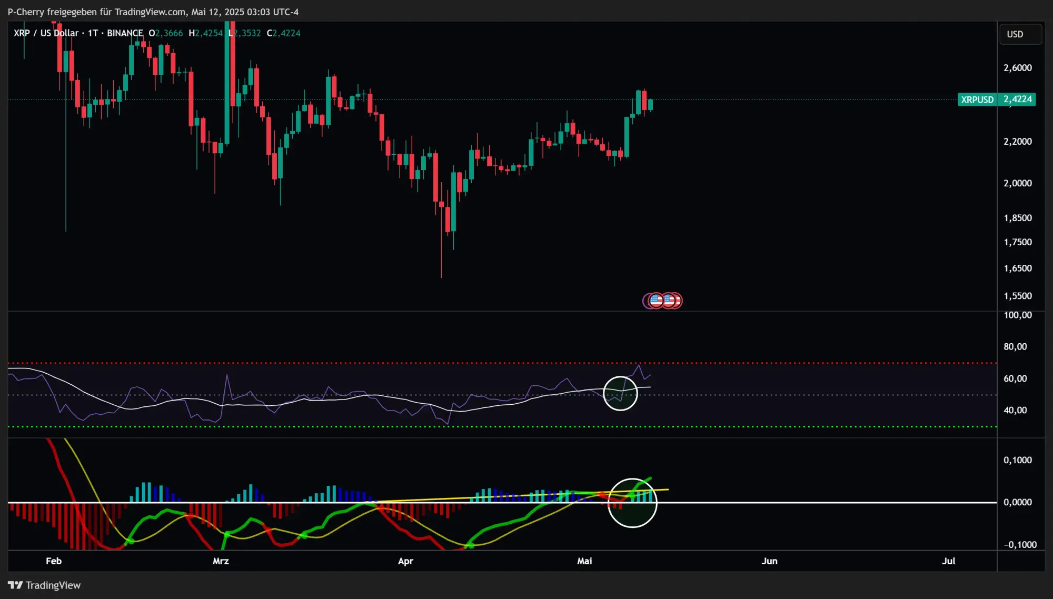The height and width of the screenshot is (599, 1053).
Task: Click the 80,00 RSI axis label
Action: (1015, 347)
